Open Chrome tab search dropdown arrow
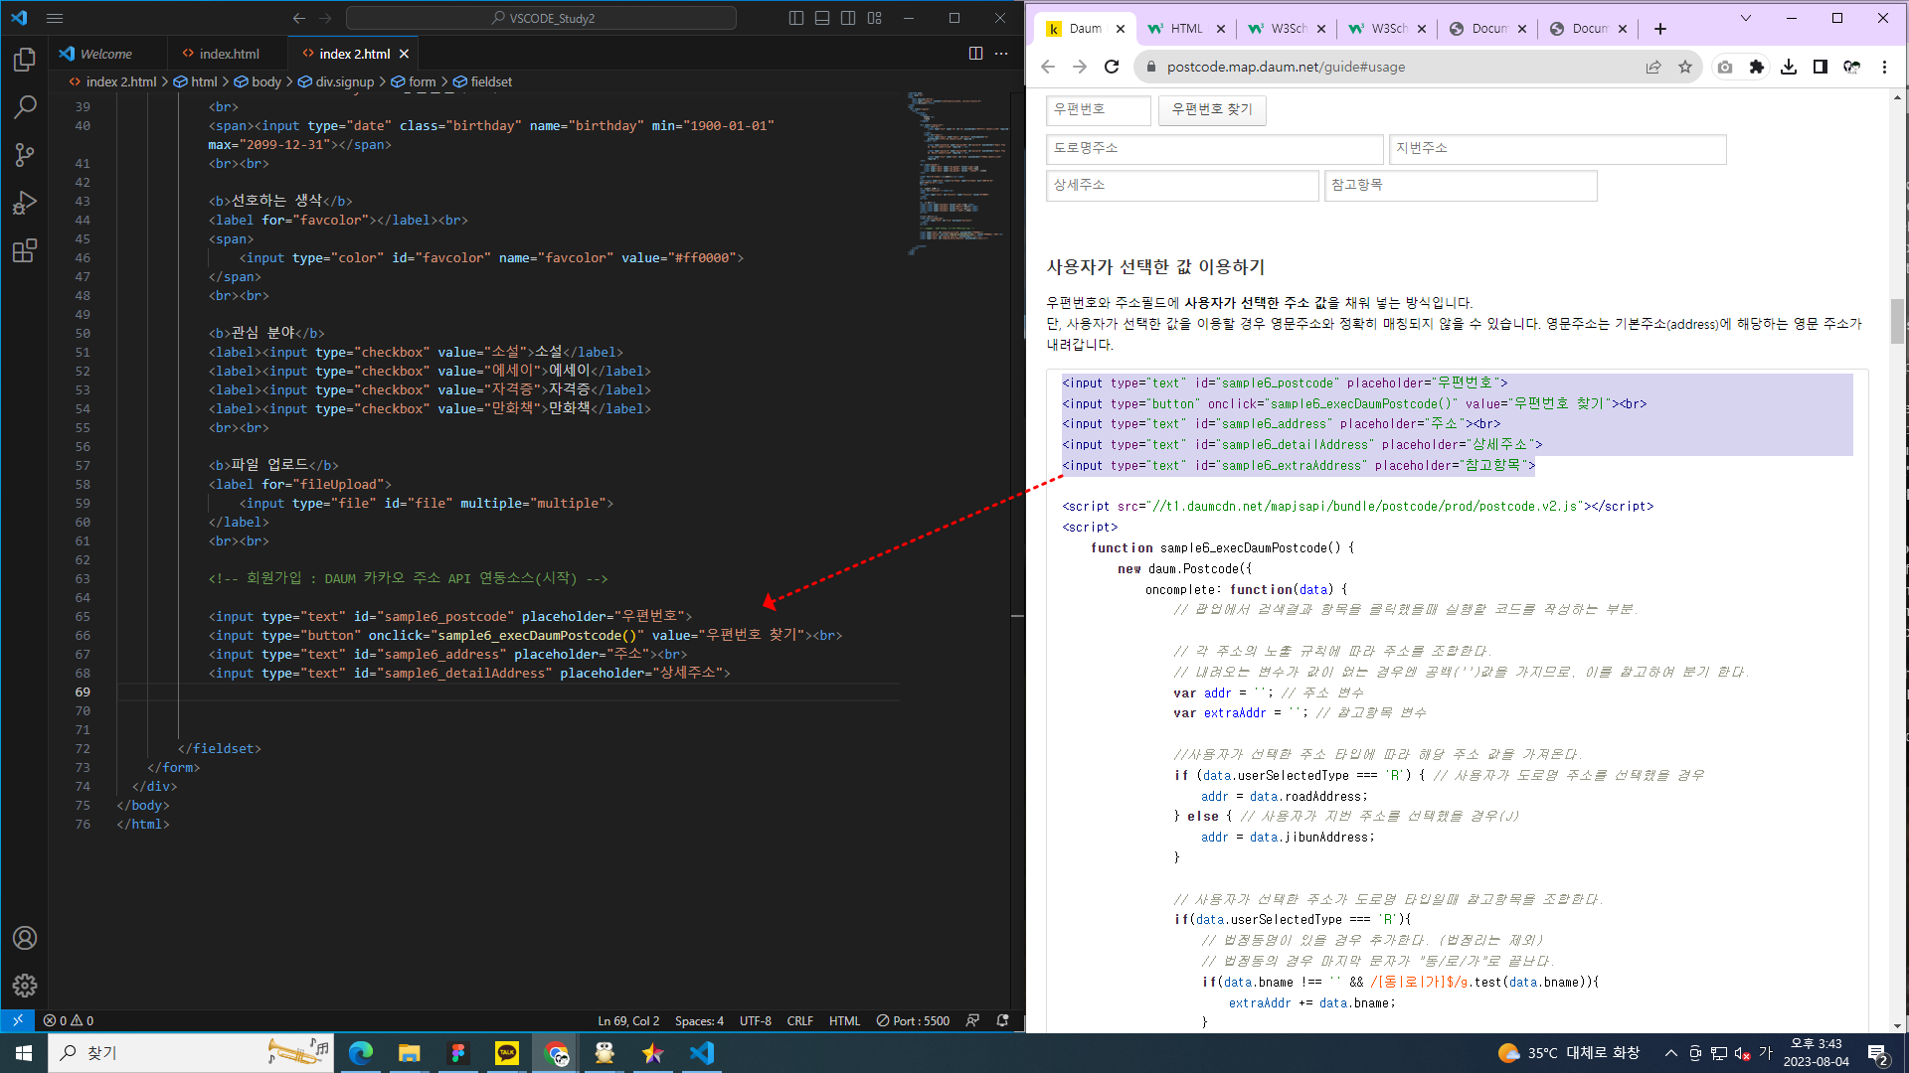Screen dimensions: 1909x1073 (x=1746, y=18)
